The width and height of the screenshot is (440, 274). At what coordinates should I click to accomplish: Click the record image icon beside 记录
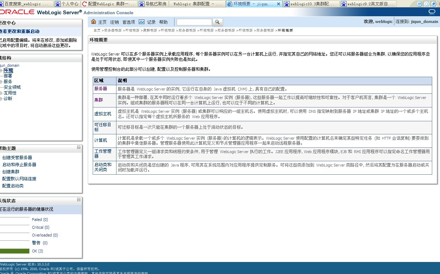[x=142, y=22]
